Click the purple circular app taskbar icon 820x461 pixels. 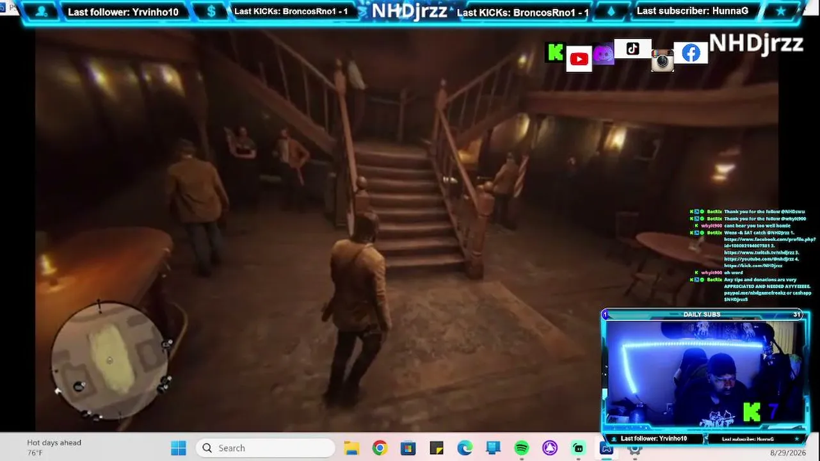550,448
